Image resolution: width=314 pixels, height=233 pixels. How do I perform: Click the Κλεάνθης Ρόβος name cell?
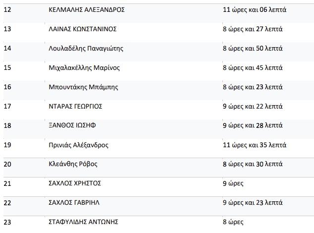[x=73, y=164]
